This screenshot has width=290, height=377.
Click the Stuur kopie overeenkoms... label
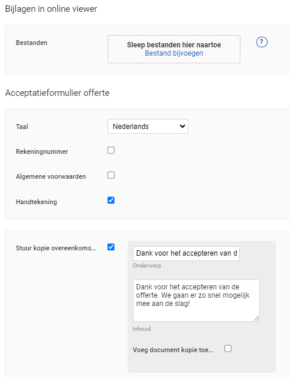click(56, 248)
